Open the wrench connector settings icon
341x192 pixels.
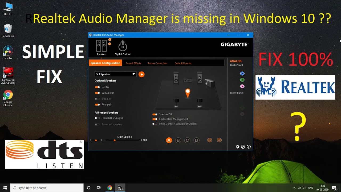pyautogui.click(x=243, y=147)
